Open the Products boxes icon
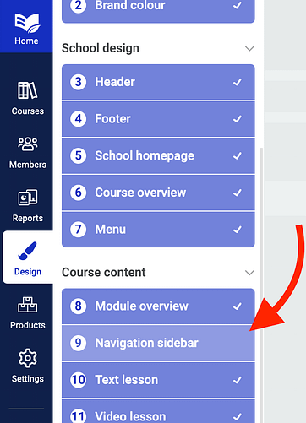The width and height of the screenshot is (306, 423). tap(27, 305)
